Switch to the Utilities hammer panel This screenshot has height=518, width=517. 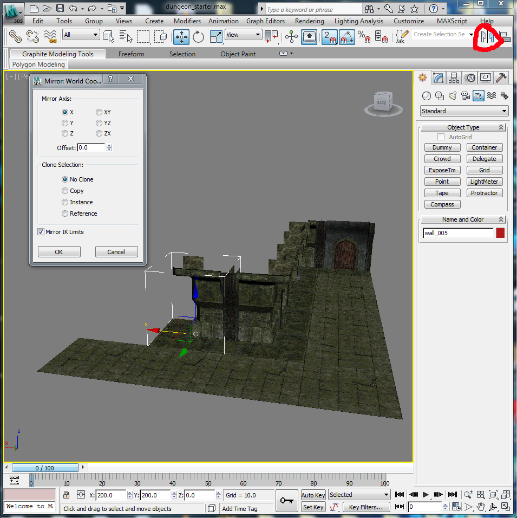(x=501, y=78)
